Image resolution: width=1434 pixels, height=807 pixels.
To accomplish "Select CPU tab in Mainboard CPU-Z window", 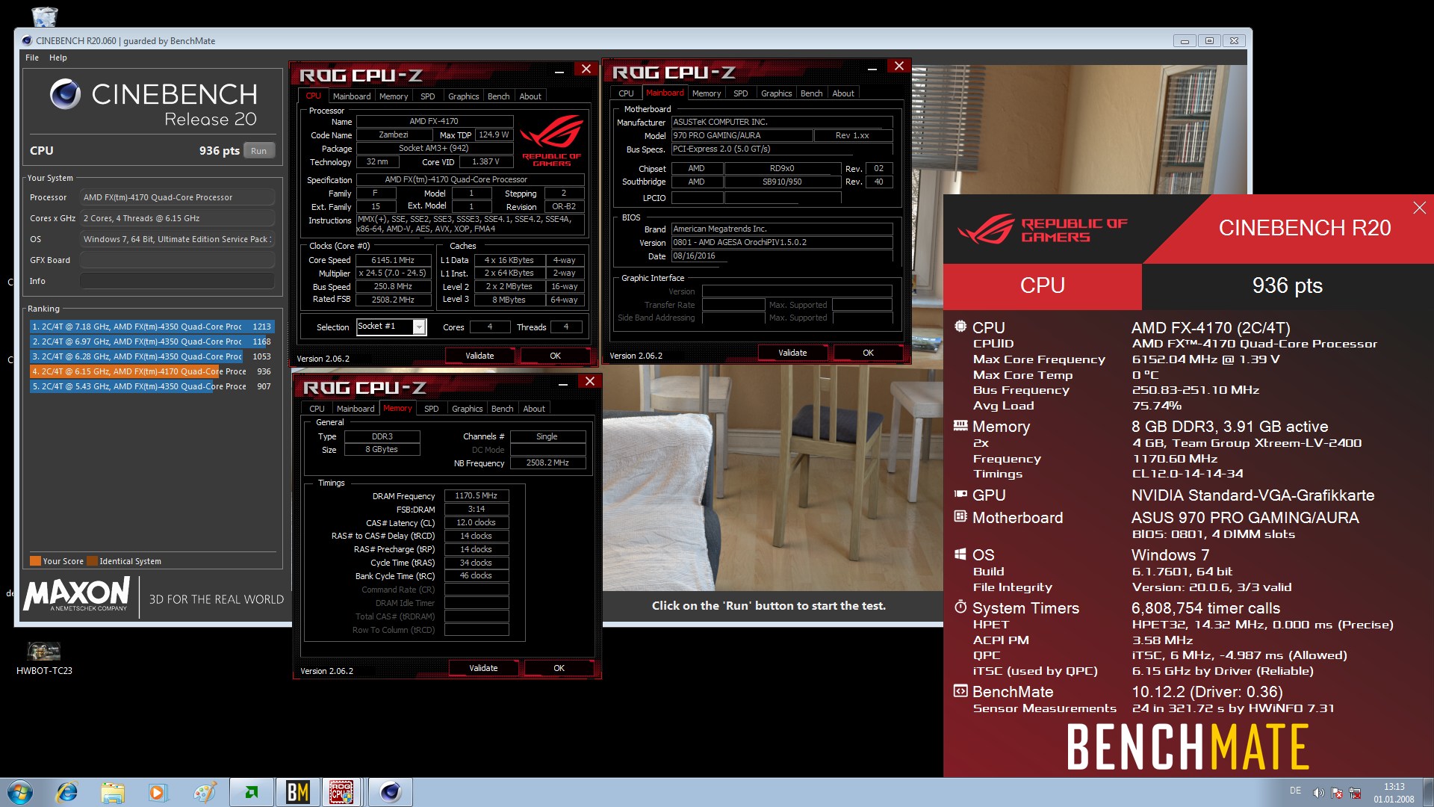I will 626,93.
